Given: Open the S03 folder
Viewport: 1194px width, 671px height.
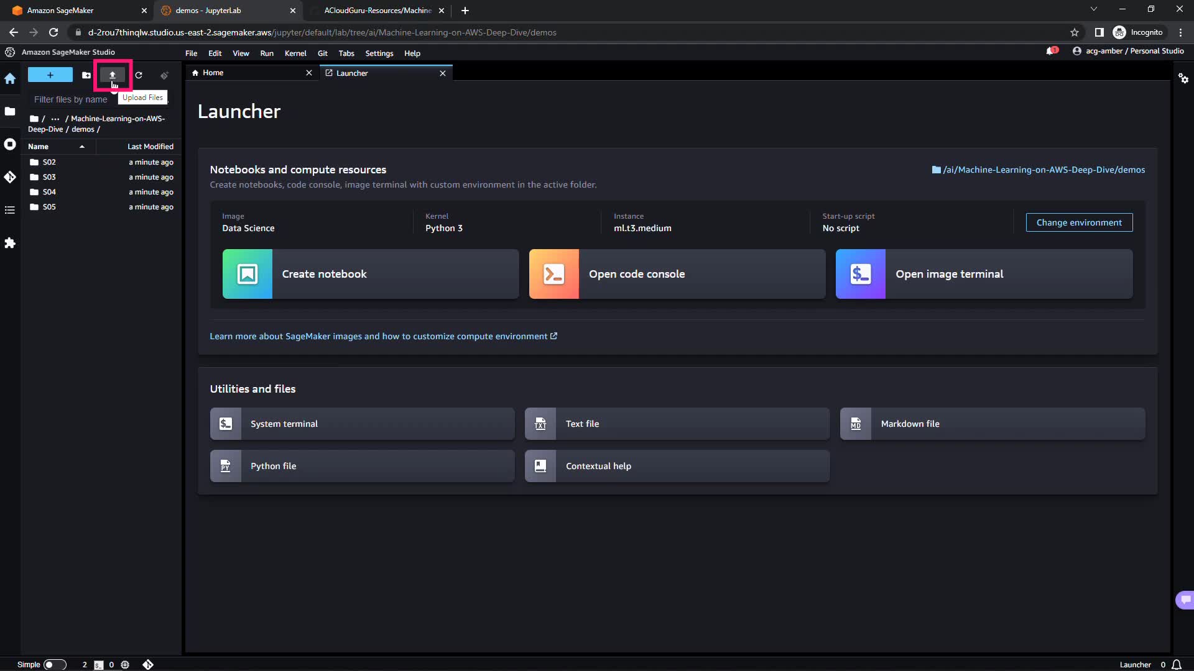Looking at the screenshot, I should pos(49,177).
